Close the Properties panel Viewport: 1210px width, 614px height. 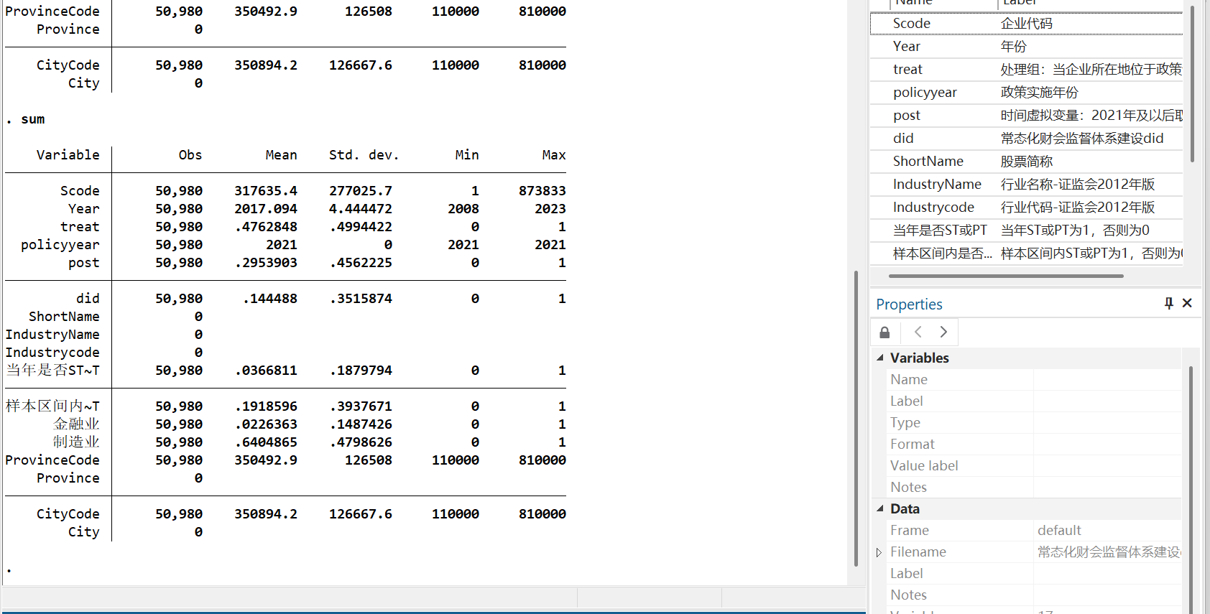pos(1187,303)
